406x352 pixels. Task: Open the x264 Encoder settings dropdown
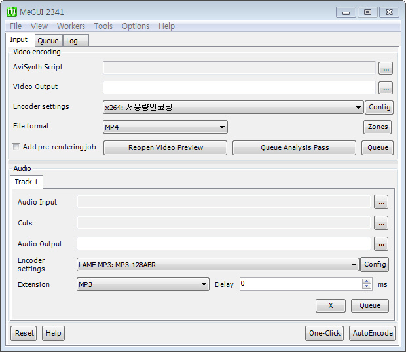point(233,108)
